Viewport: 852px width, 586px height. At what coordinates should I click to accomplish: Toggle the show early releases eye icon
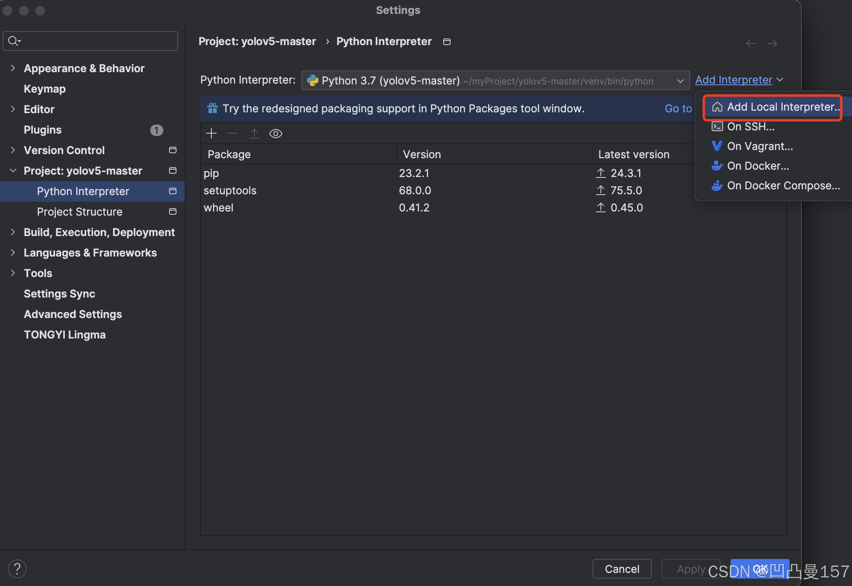pos(276,134)
